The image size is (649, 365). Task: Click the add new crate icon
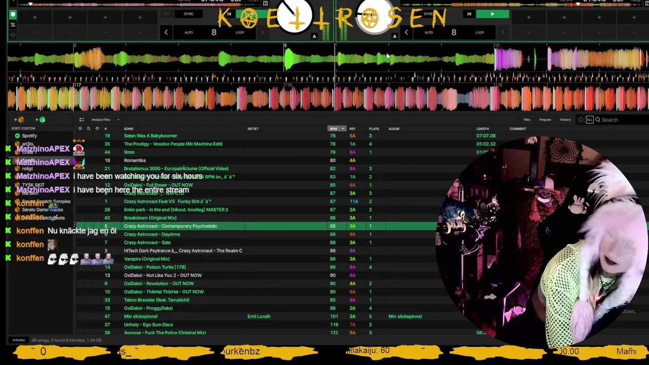tap(19, 120)
